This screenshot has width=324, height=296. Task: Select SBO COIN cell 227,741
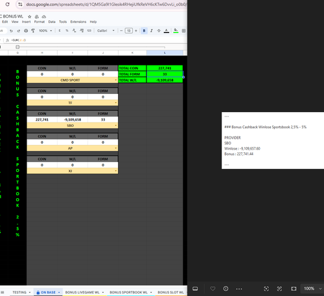pyautogui.click(x=42, y=120)
